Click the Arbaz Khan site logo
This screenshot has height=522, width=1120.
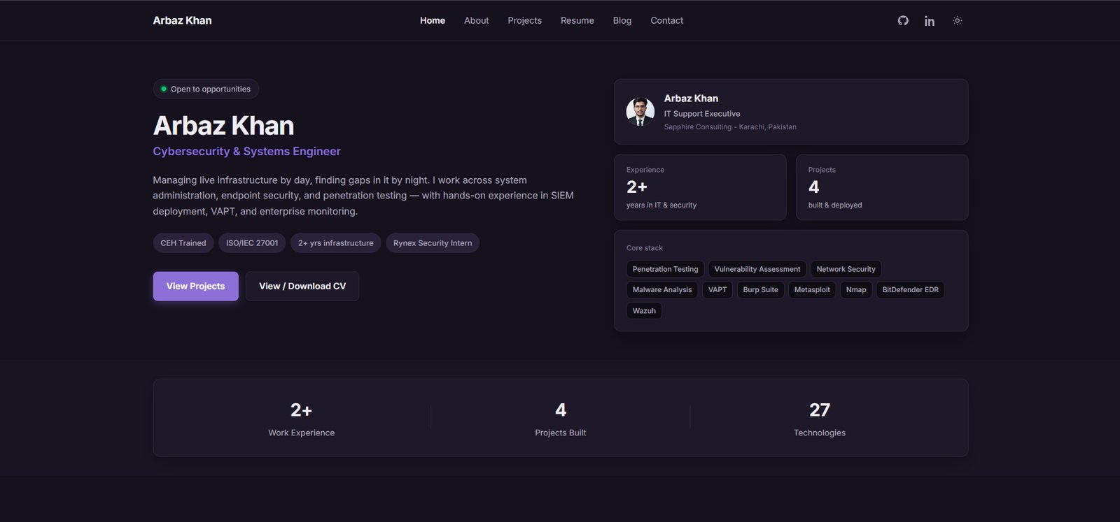click(183, 20)
